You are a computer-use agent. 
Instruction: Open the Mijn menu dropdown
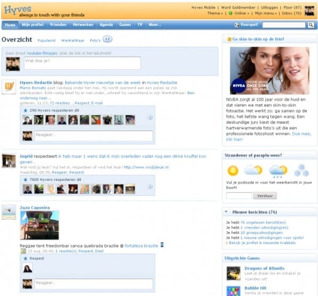click(x=266, y=13)
